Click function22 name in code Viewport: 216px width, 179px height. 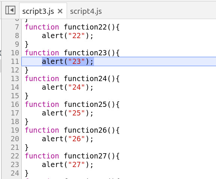tap(85, 27)
